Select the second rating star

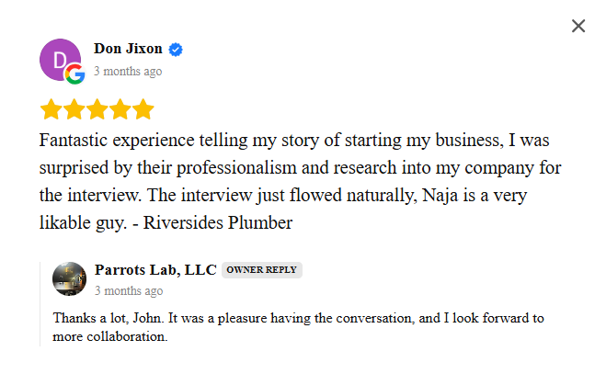(x=74, y=110)
